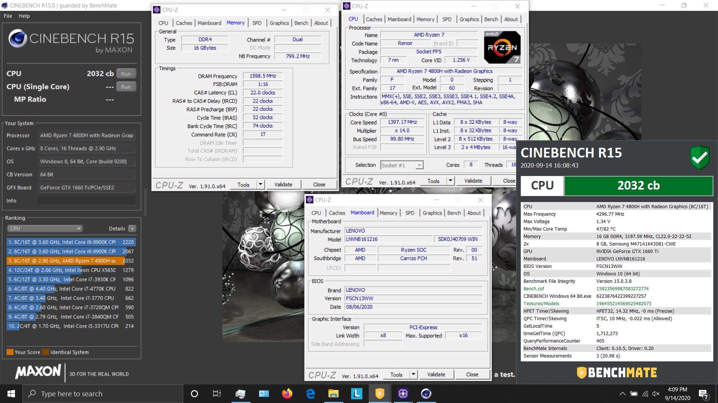Viewport: 718px width, 403px height.
Task: Click Cinebench R15 sphere logo
Action: [x=18, y=38]
